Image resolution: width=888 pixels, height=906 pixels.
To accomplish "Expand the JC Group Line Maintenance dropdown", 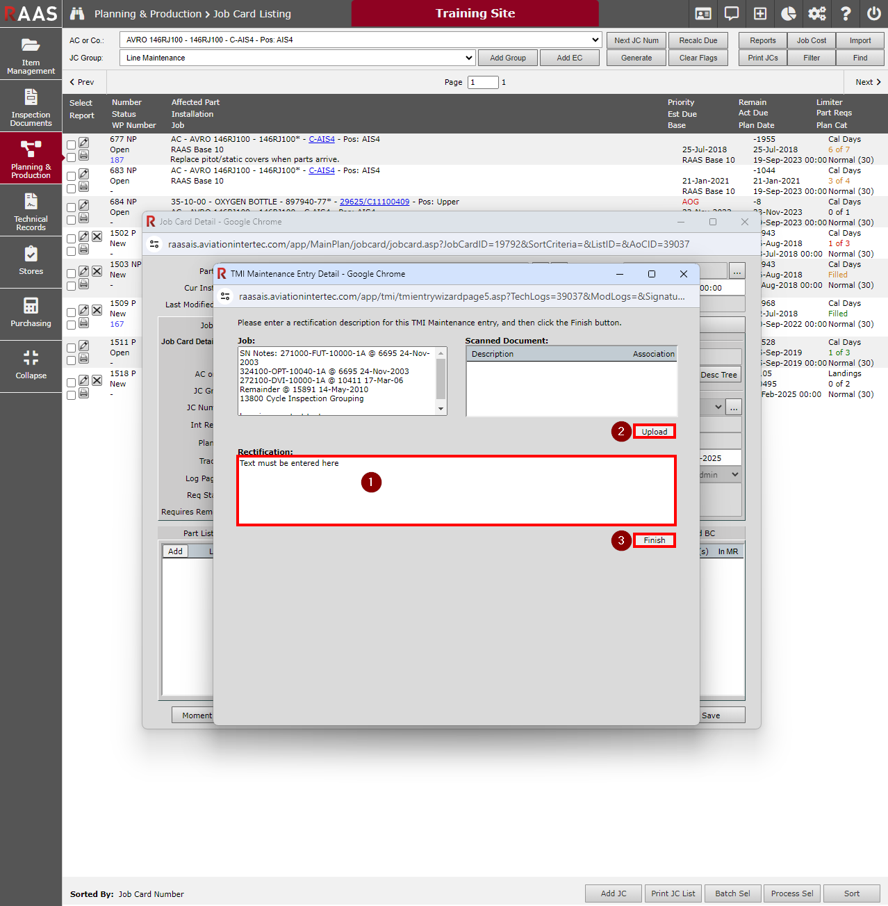I will (297, 58).
